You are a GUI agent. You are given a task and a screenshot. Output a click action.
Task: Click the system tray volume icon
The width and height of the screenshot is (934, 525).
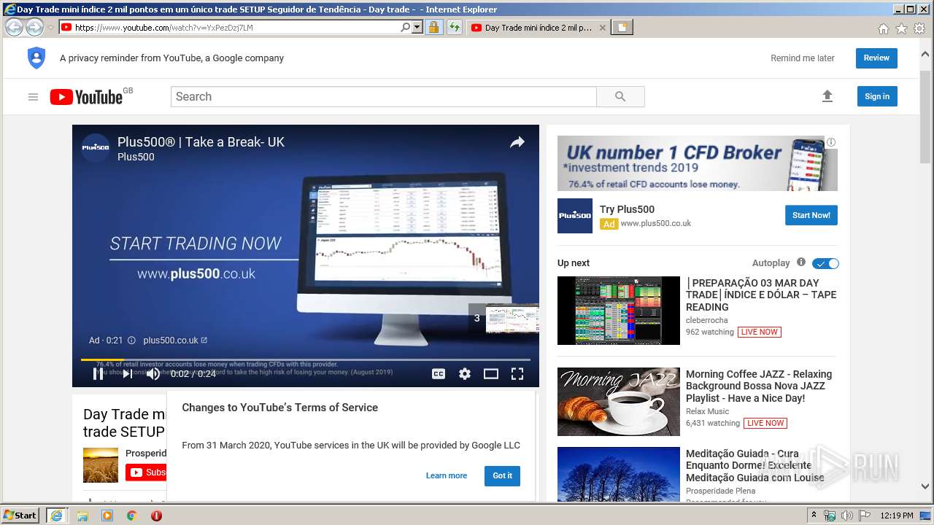pos(847,516)
